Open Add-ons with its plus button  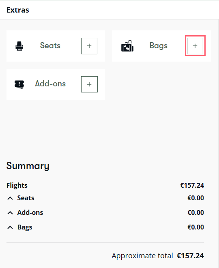[x=89, y=84]
